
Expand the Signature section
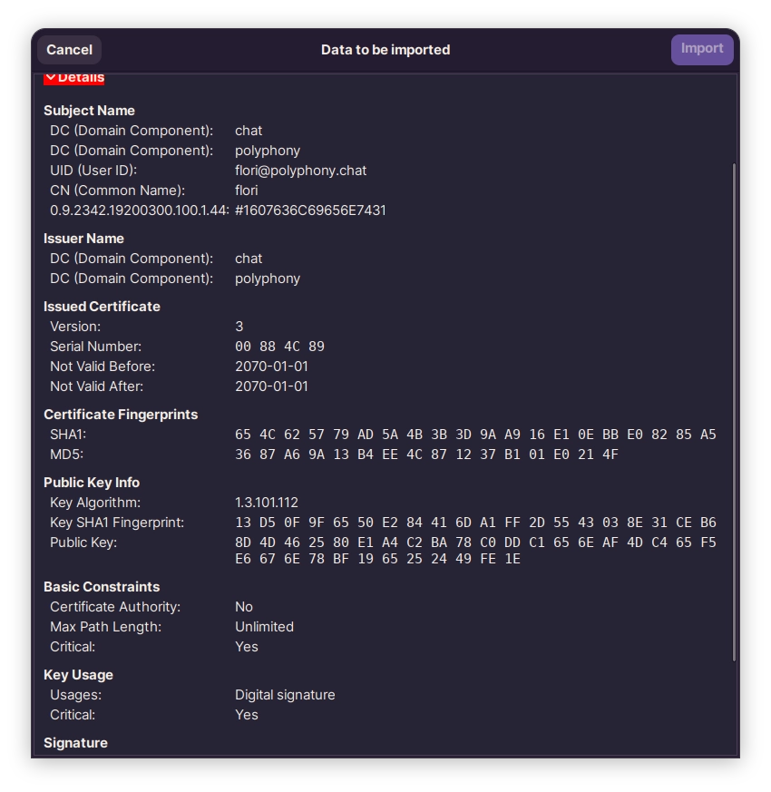(x=75, y=742)
